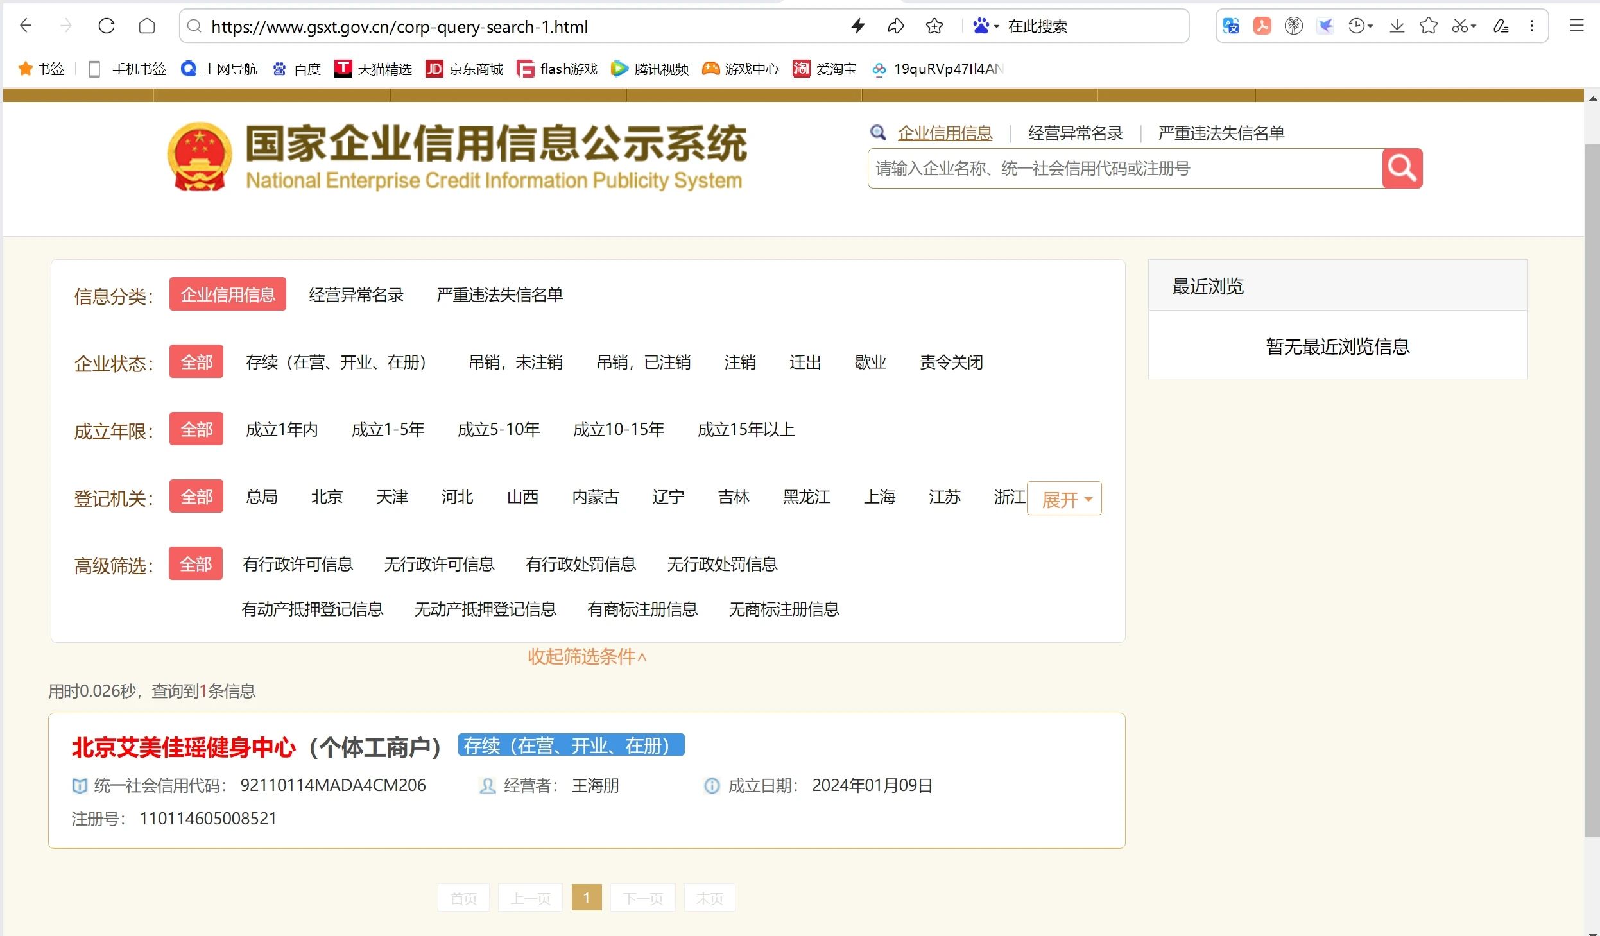Click the enterprise name search input field
Image resolution: width=1600 pixels, height=936 pixels.
(x=1123, y=169)
